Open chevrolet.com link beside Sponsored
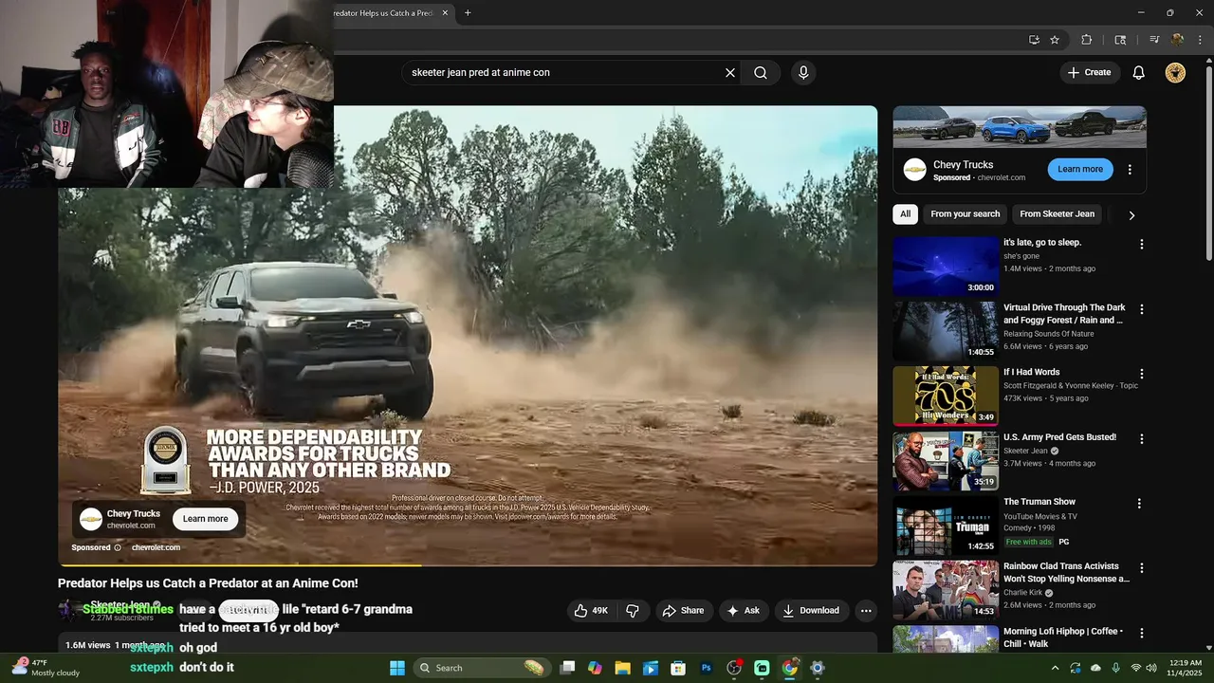Screen dimensions: 1214x683 (x=156, y=547)
